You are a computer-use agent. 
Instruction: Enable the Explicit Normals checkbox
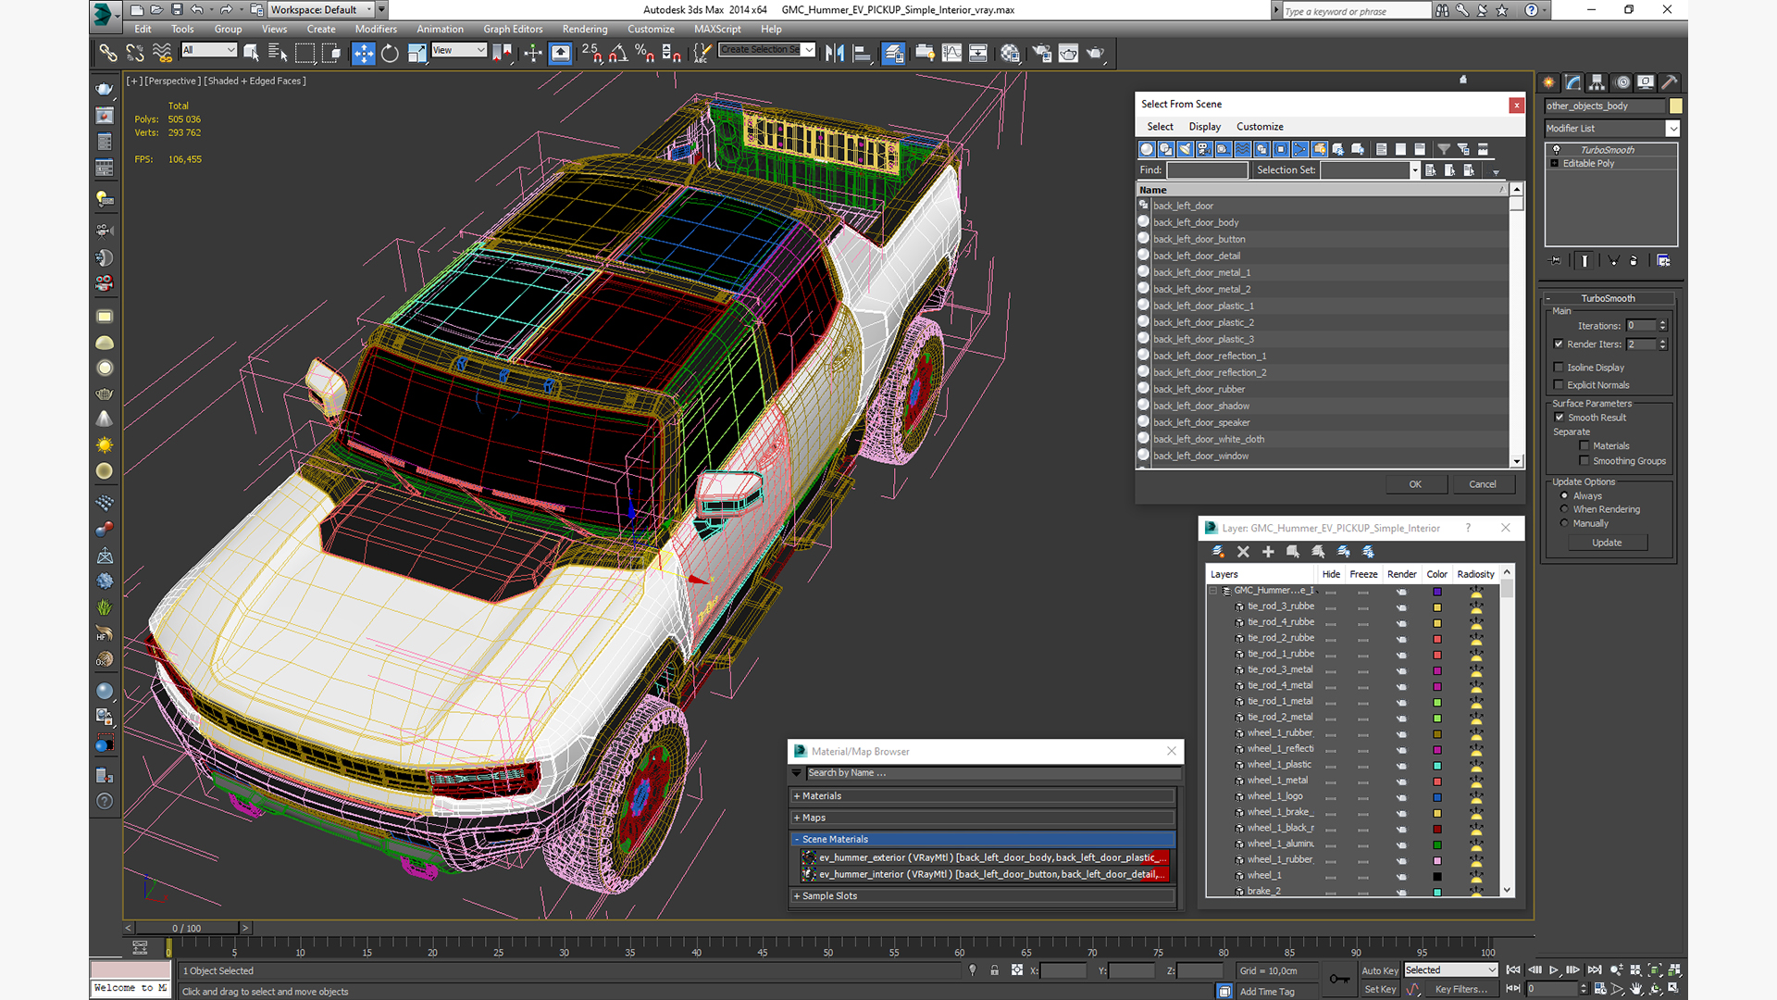click(x=1559, y=385)
